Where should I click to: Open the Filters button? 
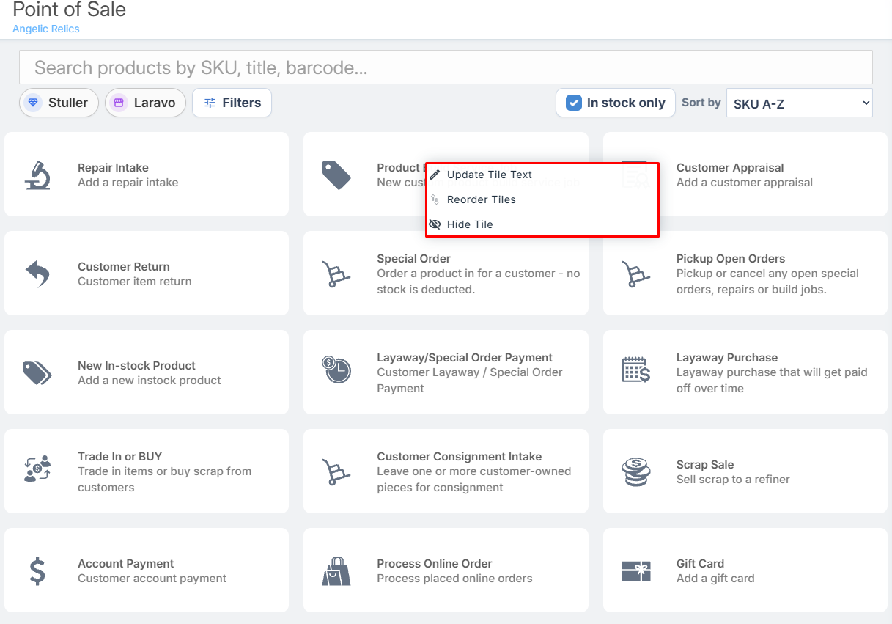(232, 103)
